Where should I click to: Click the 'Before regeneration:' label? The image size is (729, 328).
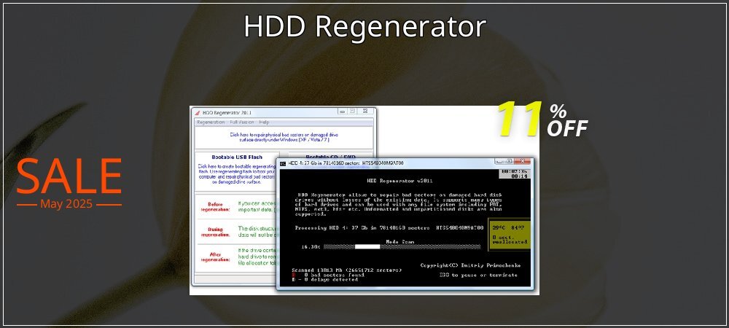[x=215, y=207]
